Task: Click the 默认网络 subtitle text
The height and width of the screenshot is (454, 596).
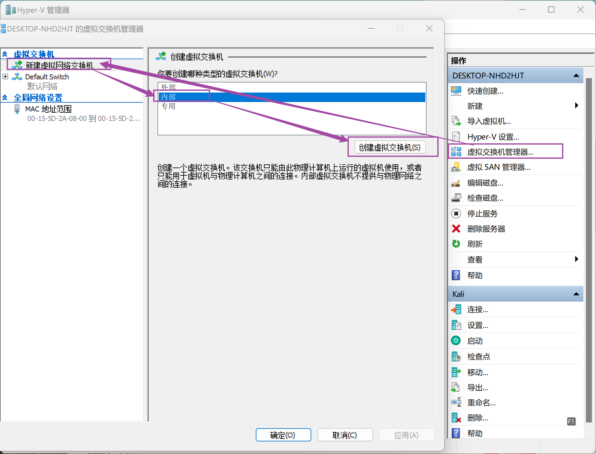Action: tap(42, 86)
